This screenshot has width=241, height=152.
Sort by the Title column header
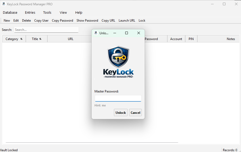click(x=37, y=39)
